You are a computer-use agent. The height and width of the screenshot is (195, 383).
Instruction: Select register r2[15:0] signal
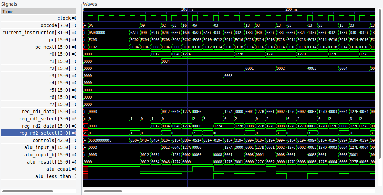(39, 68)
